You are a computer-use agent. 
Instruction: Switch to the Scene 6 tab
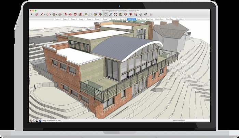pos(98,19)
